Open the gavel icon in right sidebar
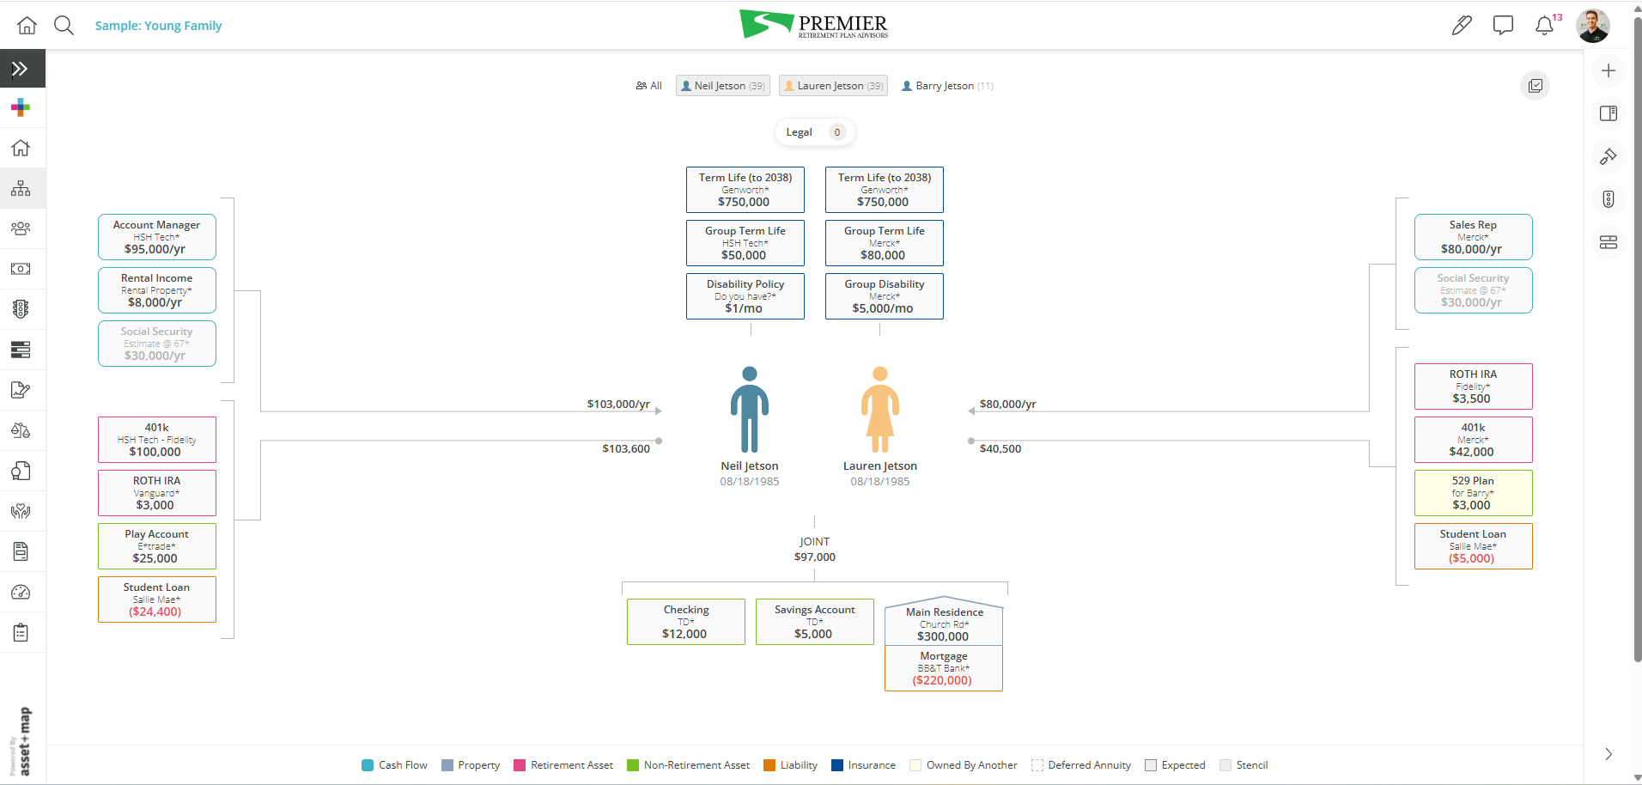 click(1609, 156)
